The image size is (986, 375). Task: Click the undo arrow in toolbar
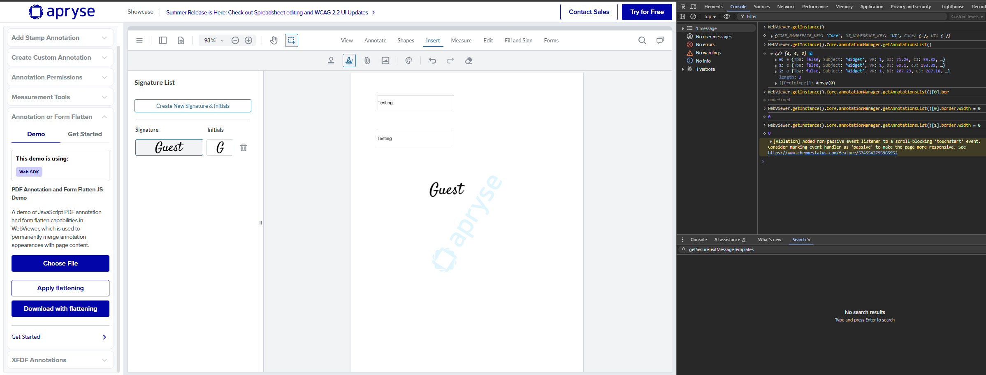coord(432,61)
